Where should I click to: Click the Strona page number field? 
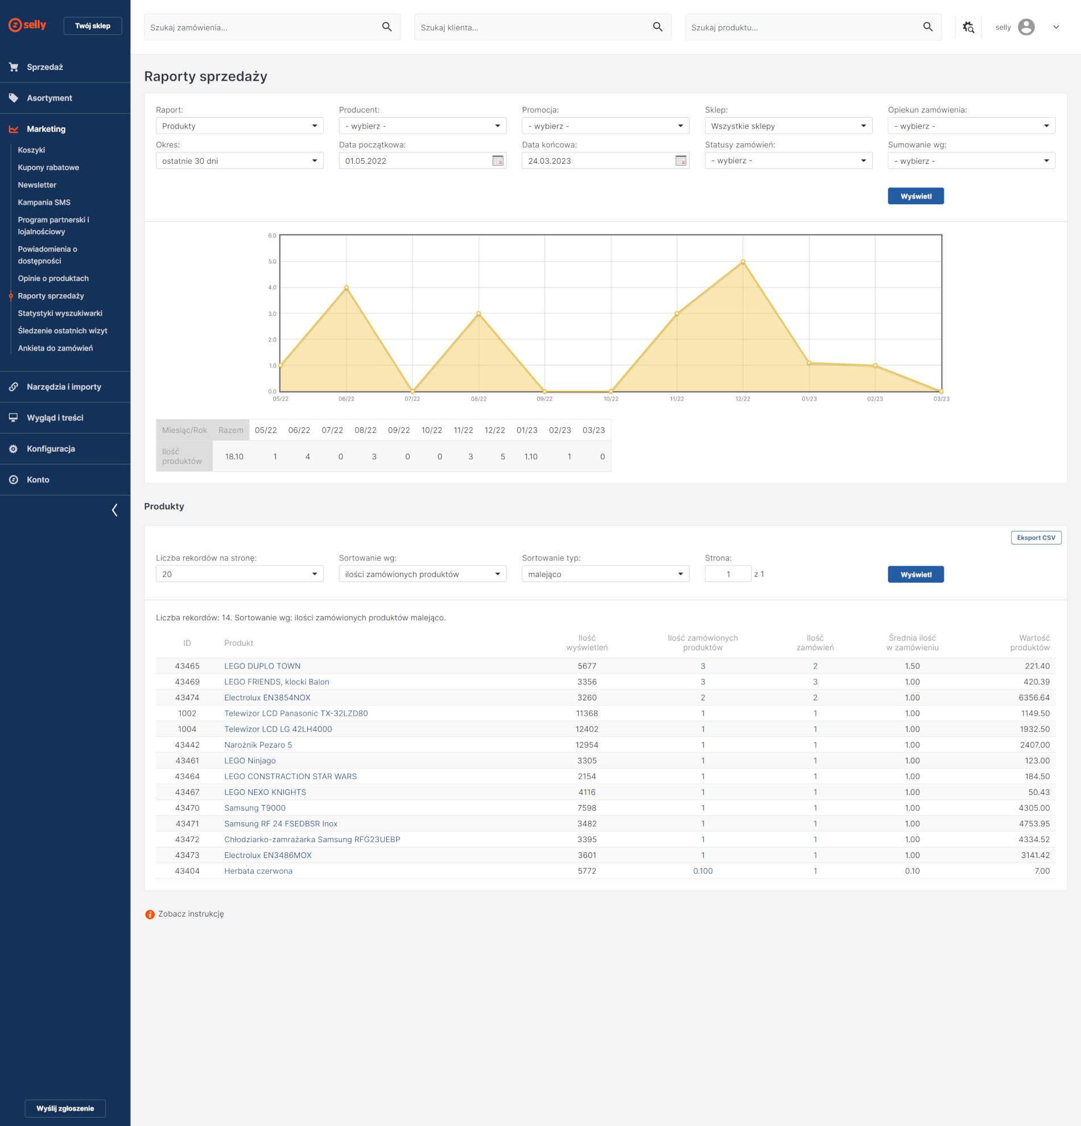(x=727, y=574)
